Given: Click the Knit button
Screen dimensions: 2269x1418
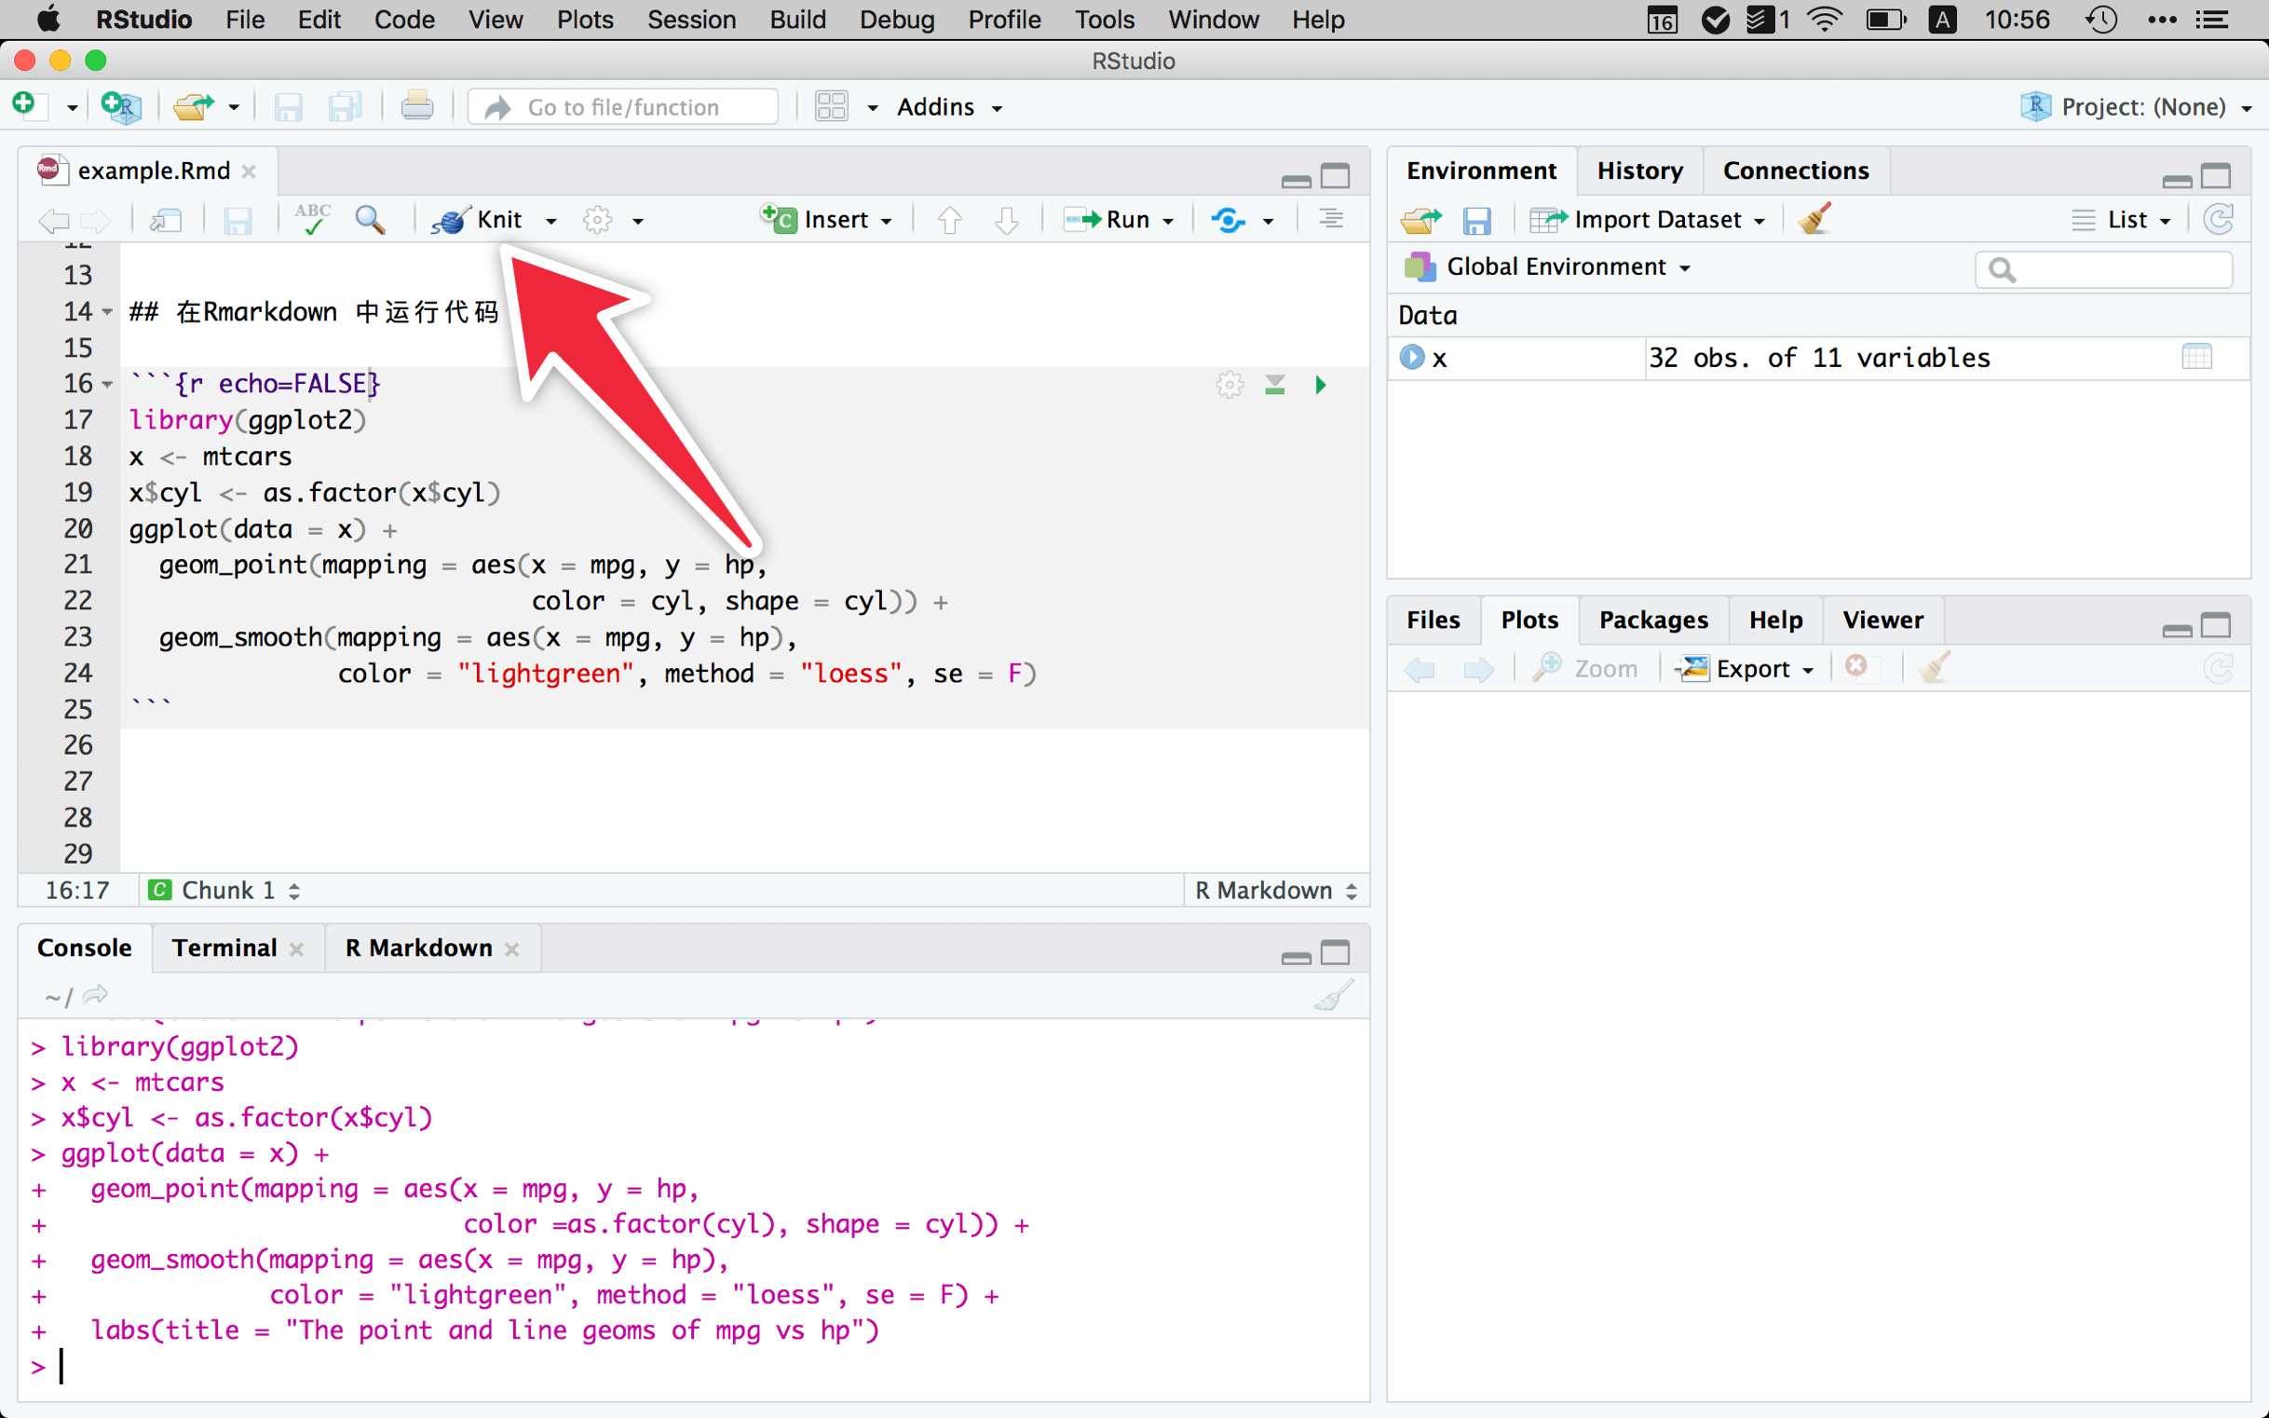Looking at the screenshot, I should 478,220.
